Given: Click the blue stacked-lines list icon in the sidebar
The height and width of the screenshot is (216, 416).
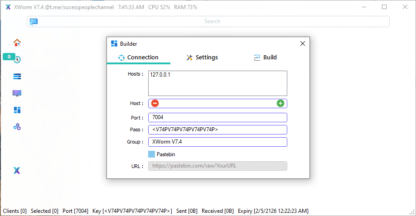Looking at the screenshot, I should pos(17,77).
